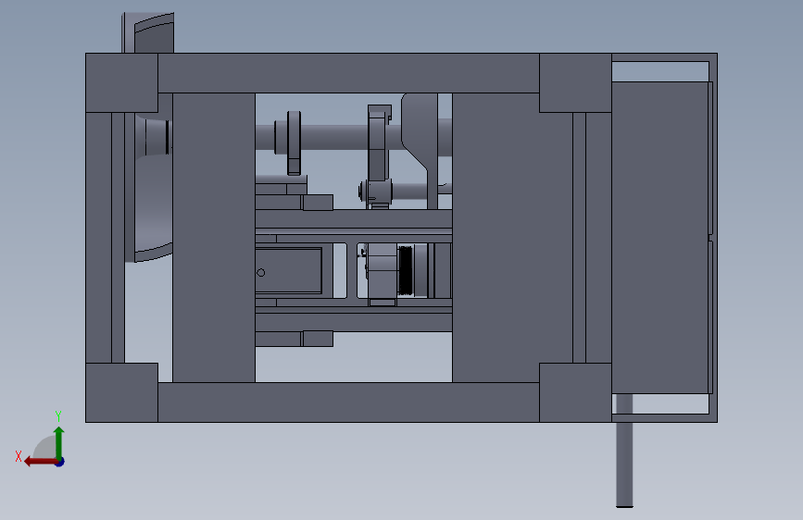
Task: Select the horizontal shaft in the upper opening
Action: click(332, 137)
